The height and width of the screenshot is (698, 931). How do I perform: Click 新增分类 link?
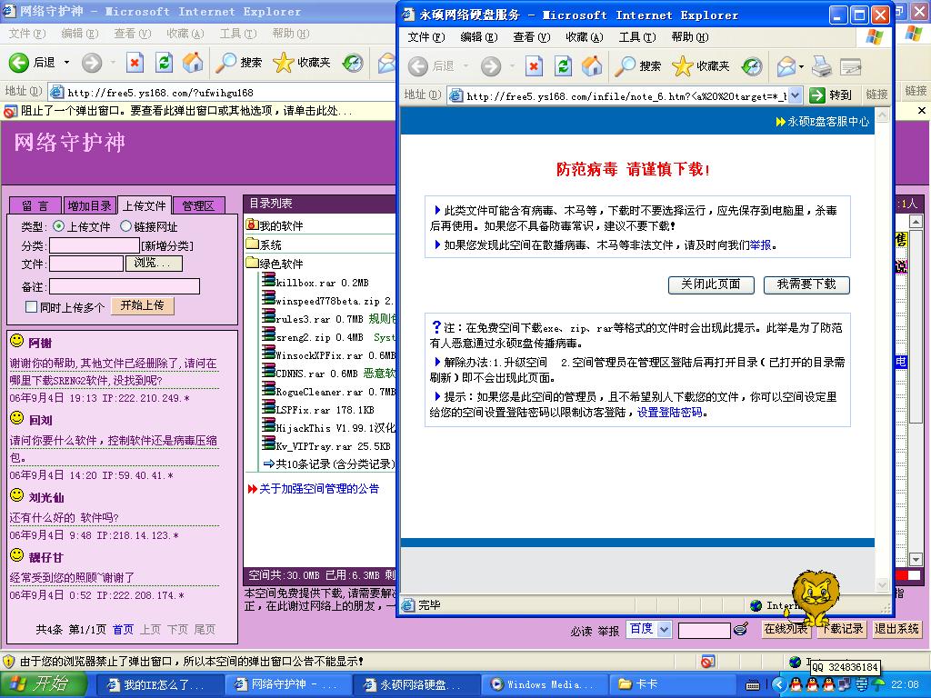pos(167,245)
